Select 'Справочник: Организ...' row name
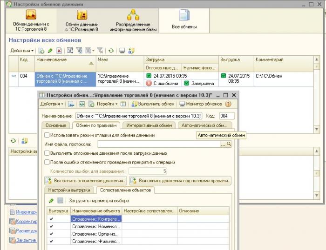Screen dimensions: 326x250 [96, 234]
